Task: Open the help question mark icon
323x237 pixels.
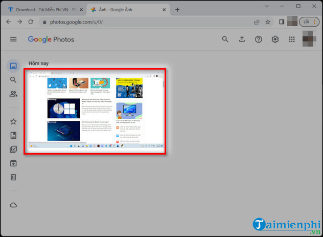Action: (x=258, y=39)
